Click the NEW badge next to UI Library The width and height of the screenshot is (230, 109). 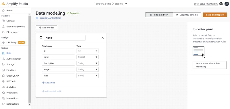pyautogui.click(x=21, y=42)
